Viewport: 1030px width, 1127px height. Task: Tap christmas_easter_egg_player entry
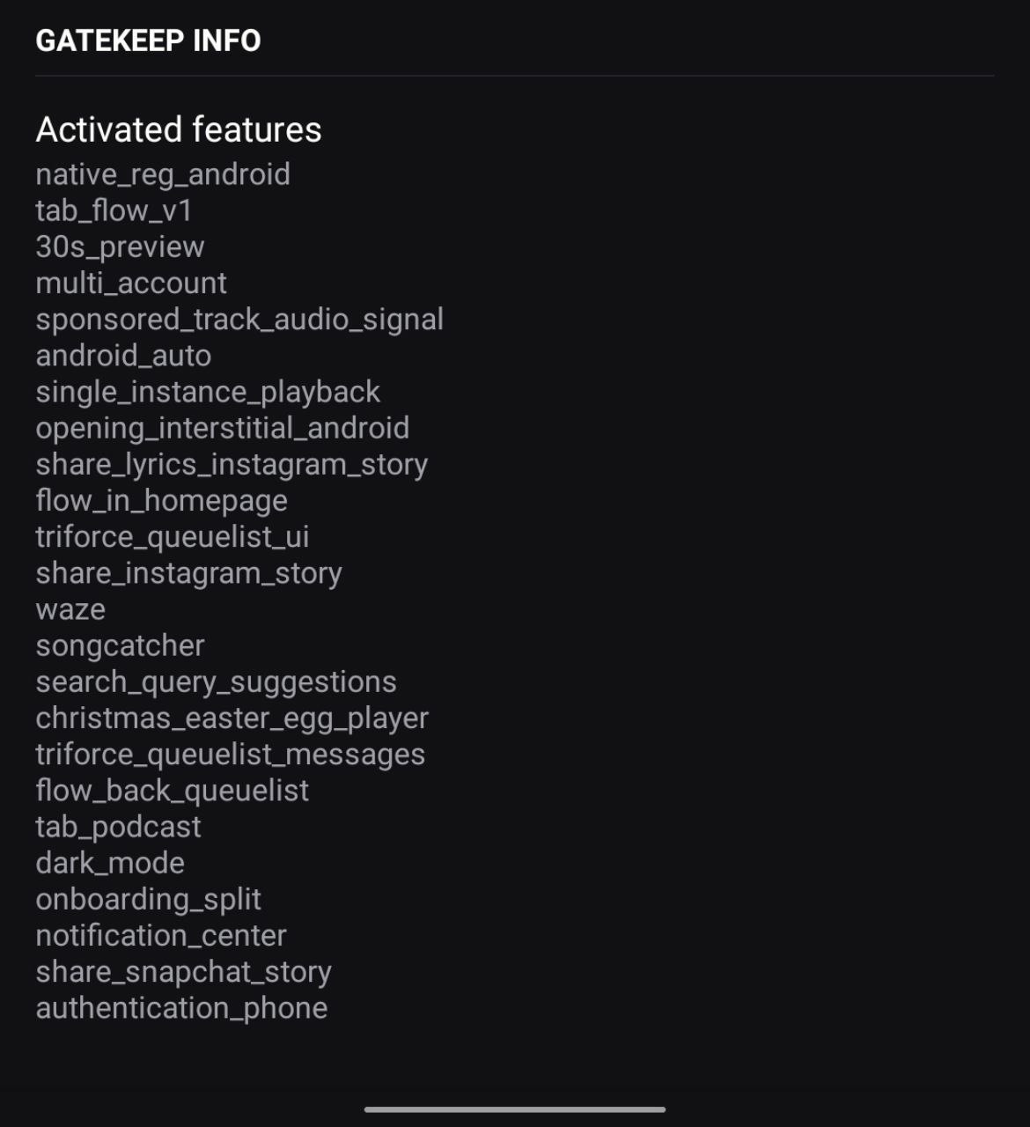pyautogui.click(x=232, y=718)
